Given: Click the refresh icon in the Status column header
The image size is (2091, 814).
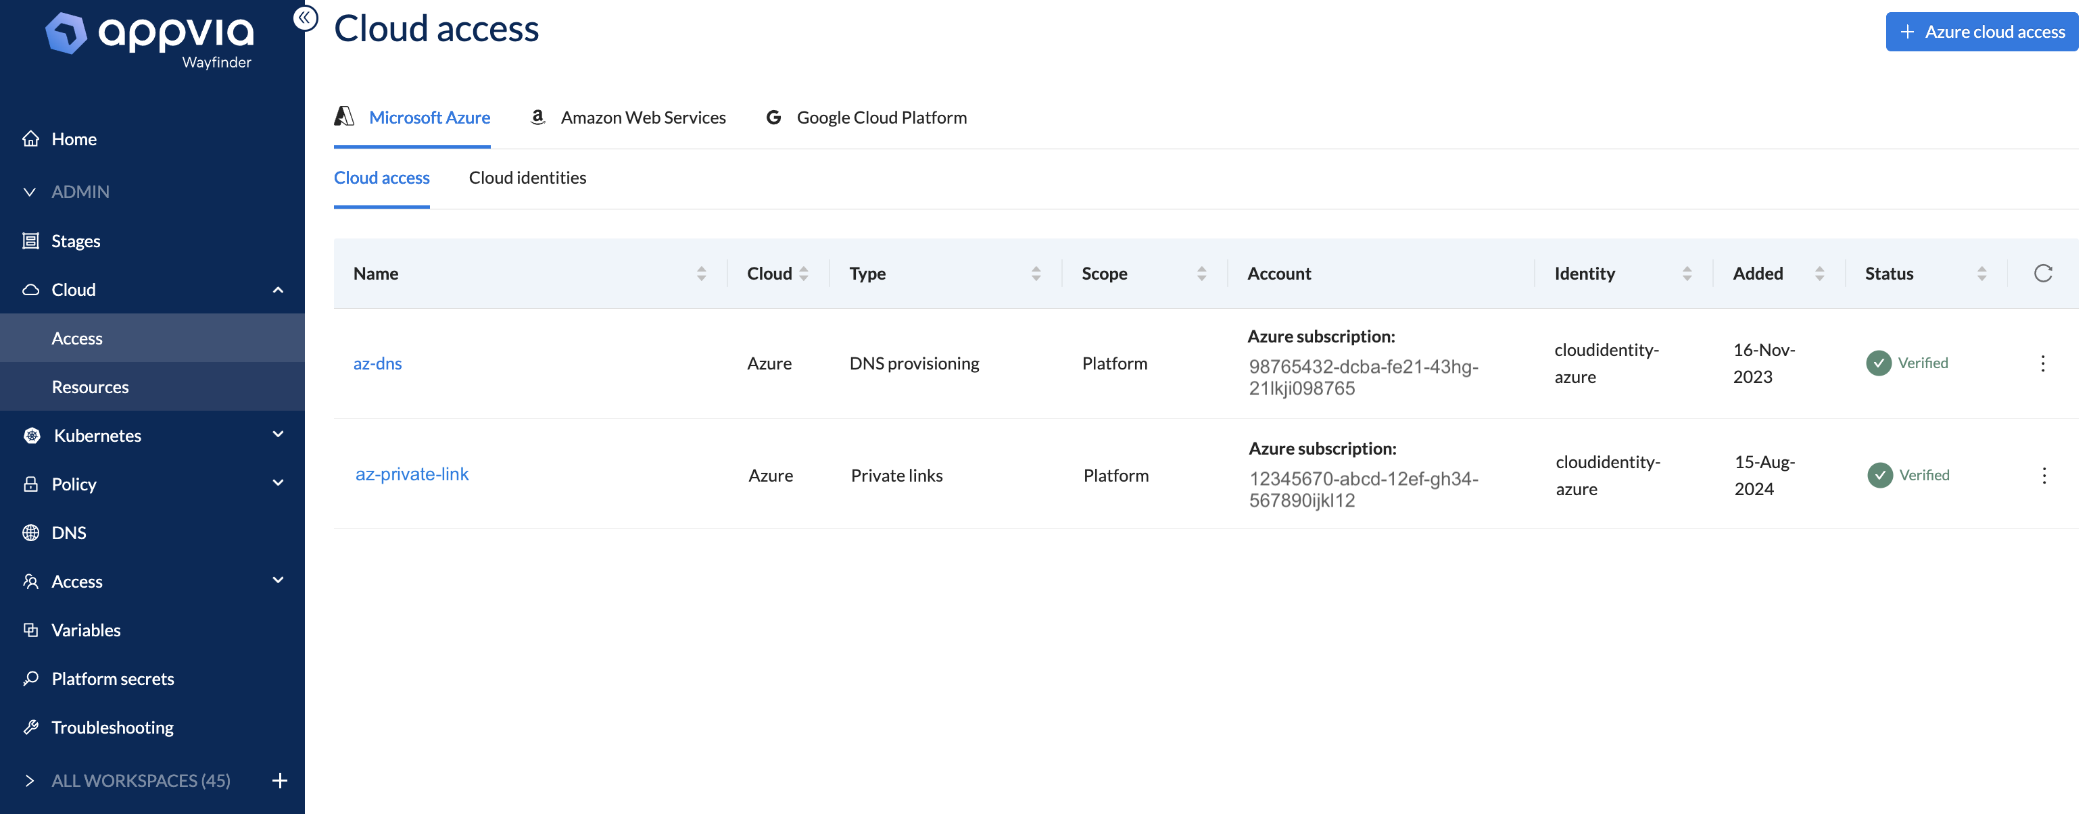Looking at the screenshot, I should [x=2043, y=272].
